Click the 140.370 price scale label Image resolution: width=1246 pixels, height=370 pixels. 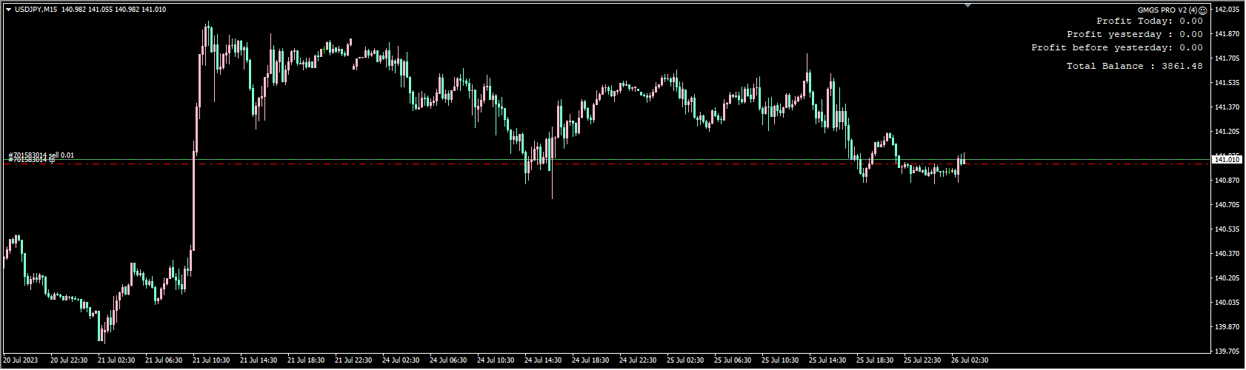(1227, 254)
